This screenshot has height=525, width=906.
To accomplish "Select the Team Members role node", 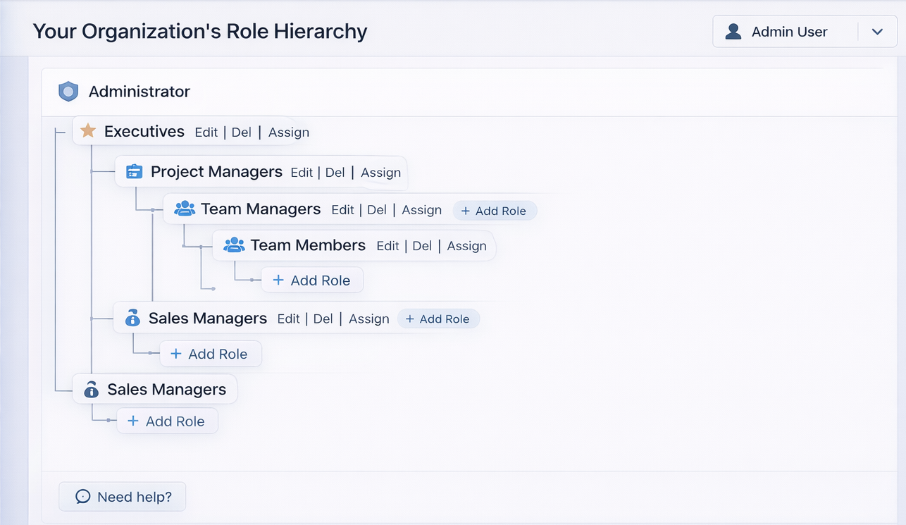I will click(308, 245).
